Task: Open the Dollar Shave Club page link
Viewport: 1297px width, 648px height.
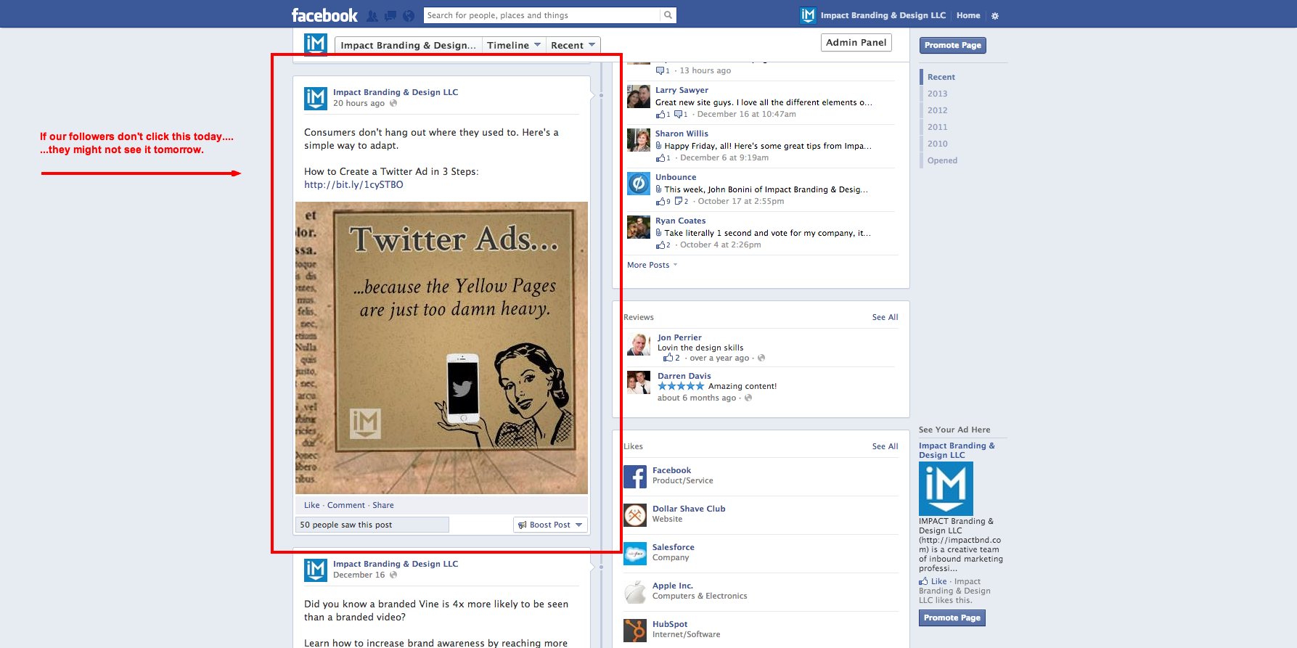Action: 689,509
